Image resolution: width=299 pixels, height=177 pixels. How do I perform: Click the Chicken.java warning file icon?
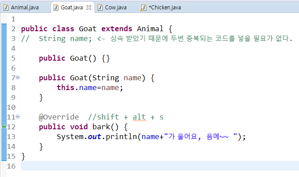coord(143,8)
